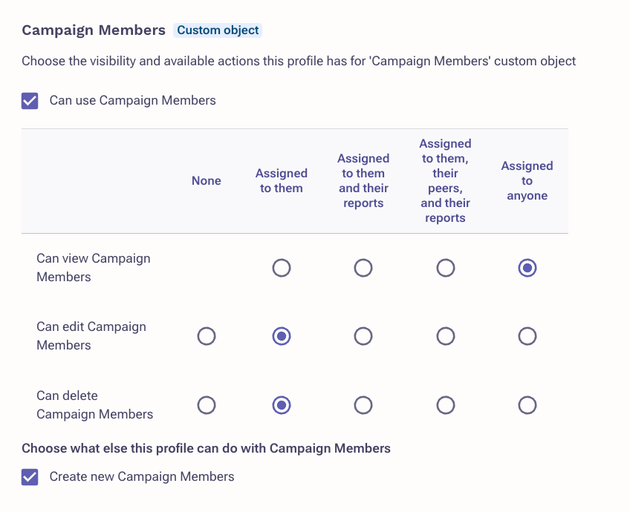The height and width of the screenshot is (512, 630).
Task: Click the Campaign Members section heading
Action: pyautogui.click(x=94, y=30)
